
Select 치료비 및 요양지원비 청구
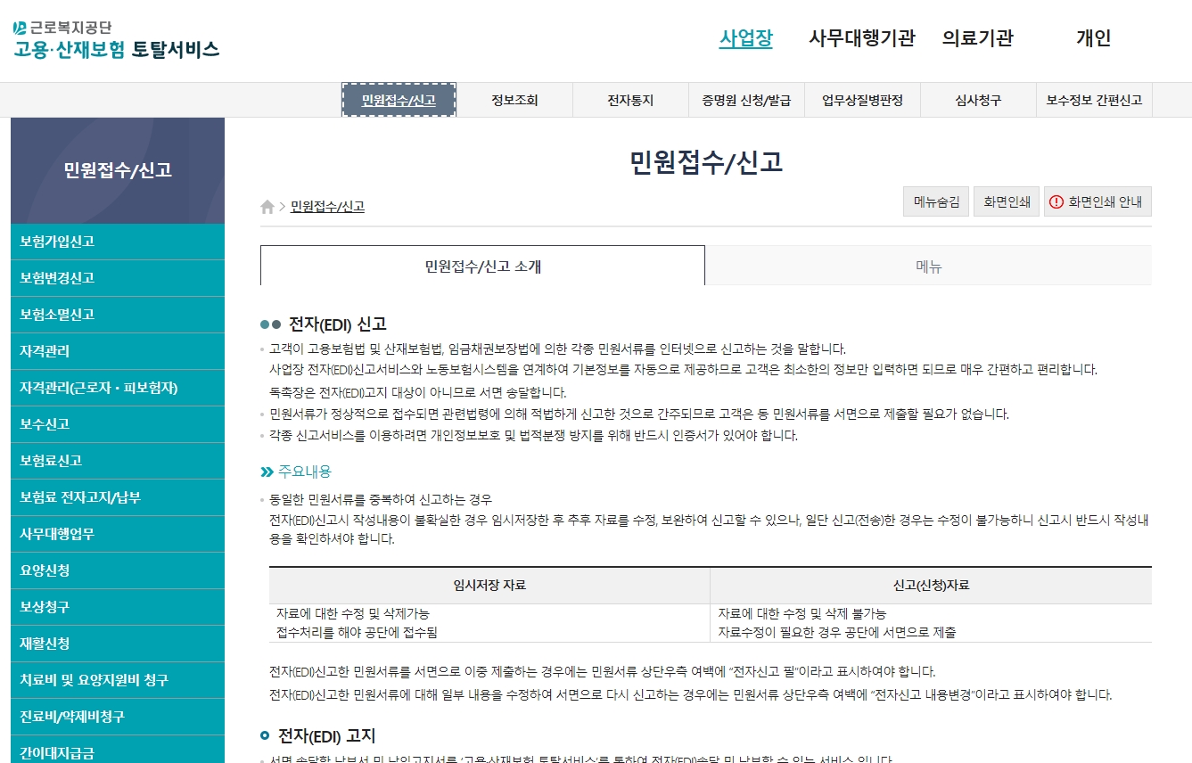[x=75, y=679]
